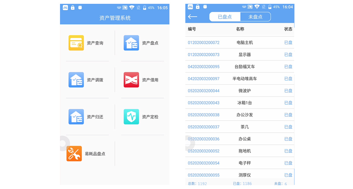Switch to the 已盘点 tab
353x189 pixels.
pyautogui.click(x=225, y=17)
